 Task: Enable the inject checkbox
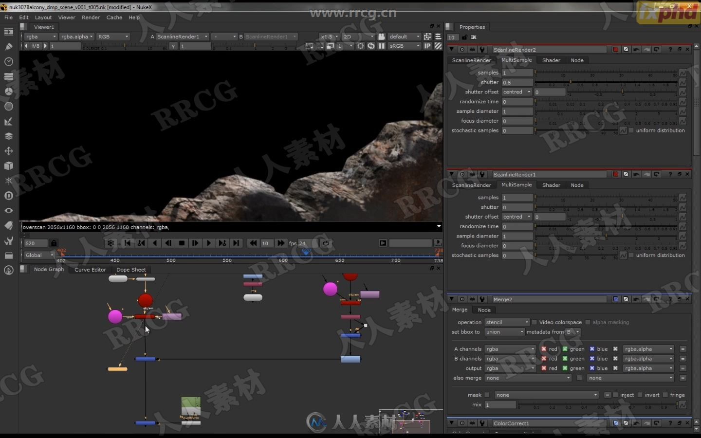point(615,395)
